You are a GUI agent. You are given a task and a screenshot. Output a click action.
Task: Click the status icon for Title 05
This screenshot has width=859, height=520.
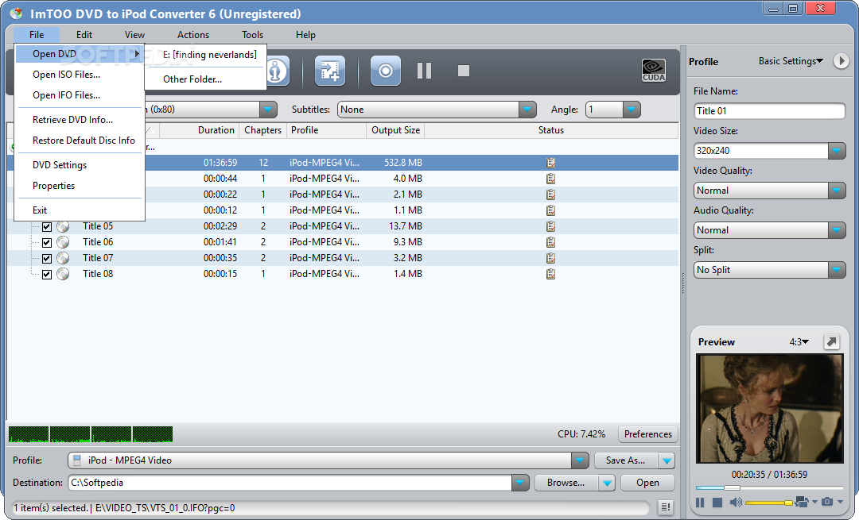(x=550, y=225)
